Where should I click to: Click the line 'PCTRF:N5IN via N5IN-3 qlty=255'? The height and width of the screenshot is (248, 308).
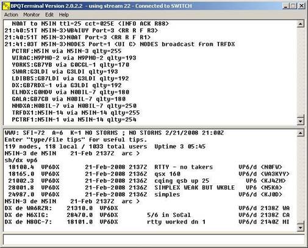point(66,51)
